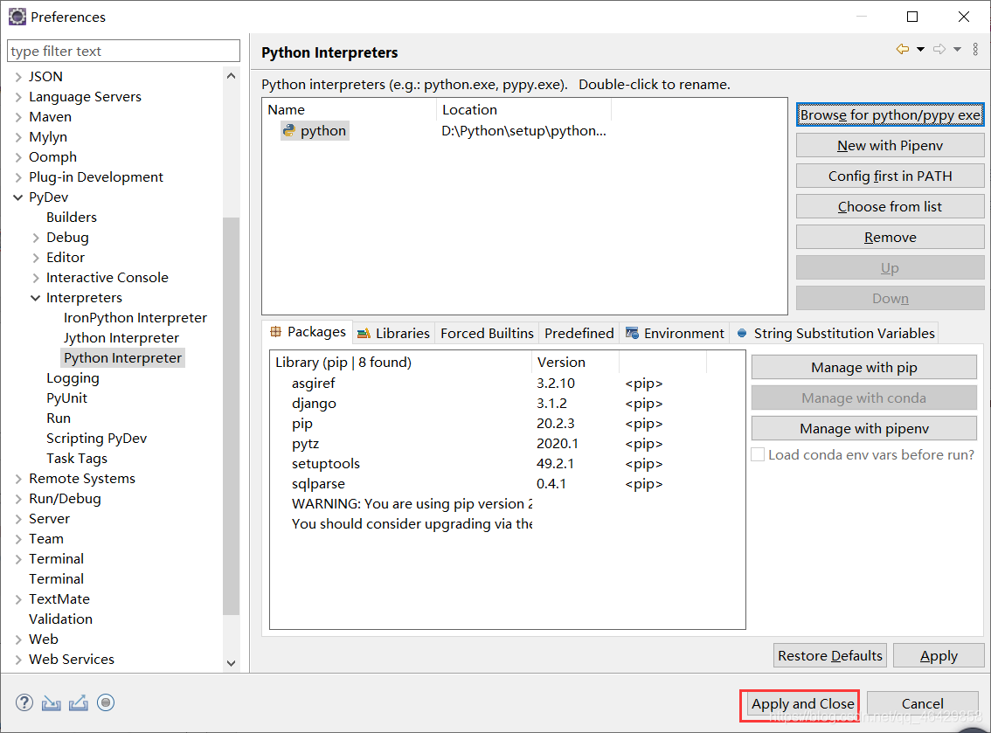Switch to the Libraries tab
Viewport: 991px width, 733px height.
[x=393, y=333]
